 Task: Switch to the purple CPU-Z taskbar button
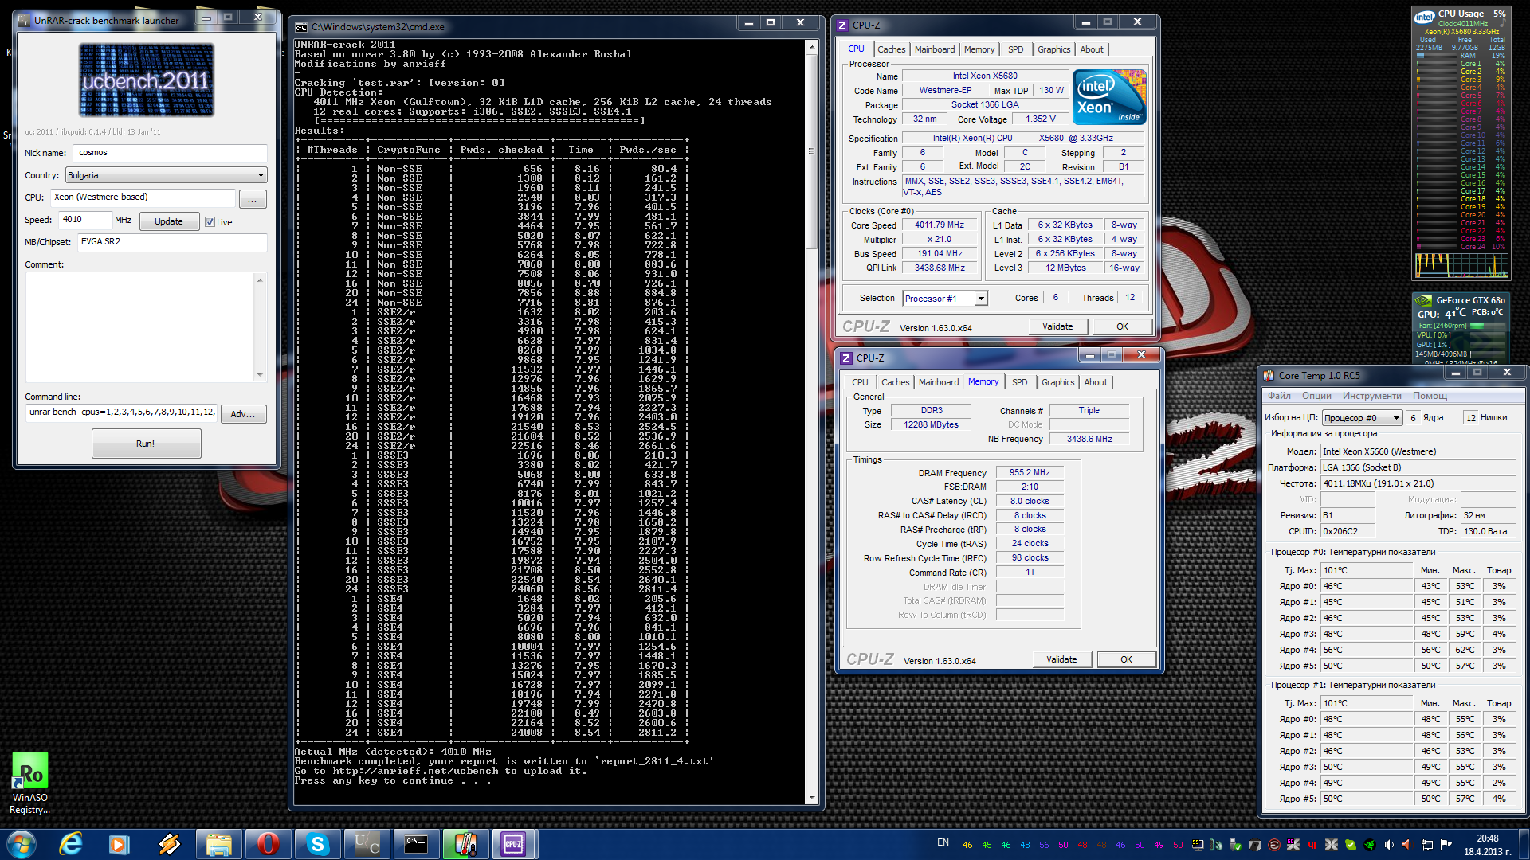pyautogui.click(x=514, y=844)
